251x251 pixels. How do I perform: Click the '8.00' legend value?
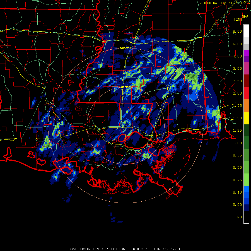(x=237, y=31)
